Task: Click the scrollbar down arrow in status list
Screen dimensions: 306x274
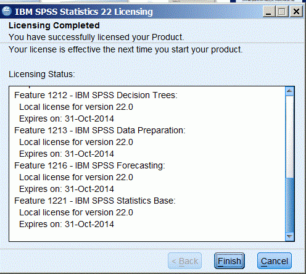Action: (290, 236)
